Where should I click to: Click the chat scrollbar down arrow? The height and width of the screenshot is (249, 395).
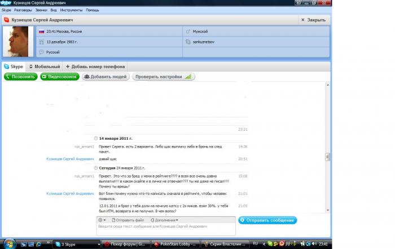point(328,210)
